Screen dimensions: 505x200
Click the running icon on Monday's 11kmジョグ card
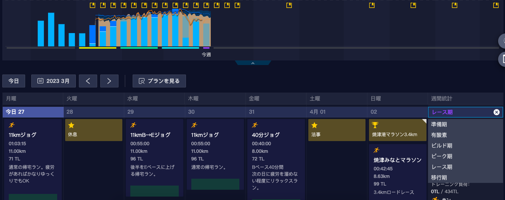12,125
